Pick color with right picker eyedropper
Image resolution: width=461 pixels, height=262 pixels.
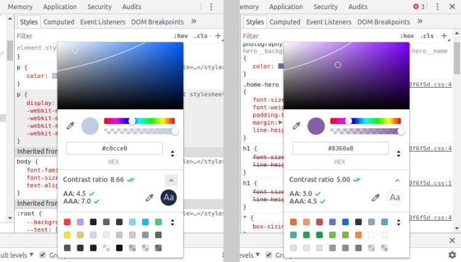(x=296, y=126)
